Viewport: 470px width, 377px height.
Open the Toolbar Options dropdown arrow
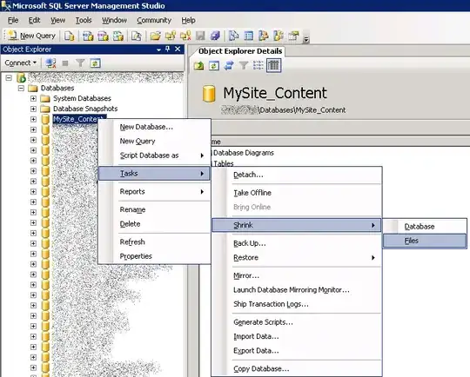click(305, 38)
